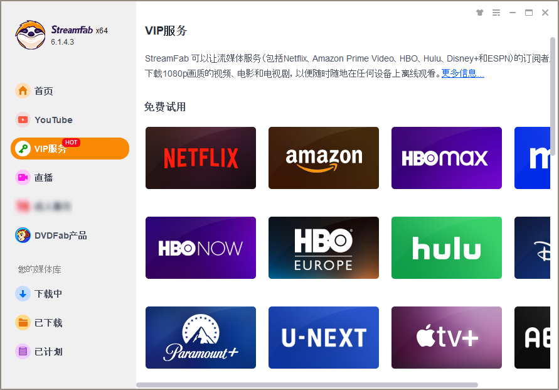Click the StreamFab sloth logo

click(x=30, y=35)
